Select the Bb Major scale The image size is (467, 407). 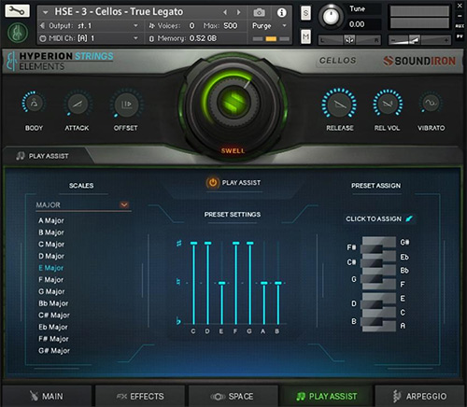[x=53, y=303]
